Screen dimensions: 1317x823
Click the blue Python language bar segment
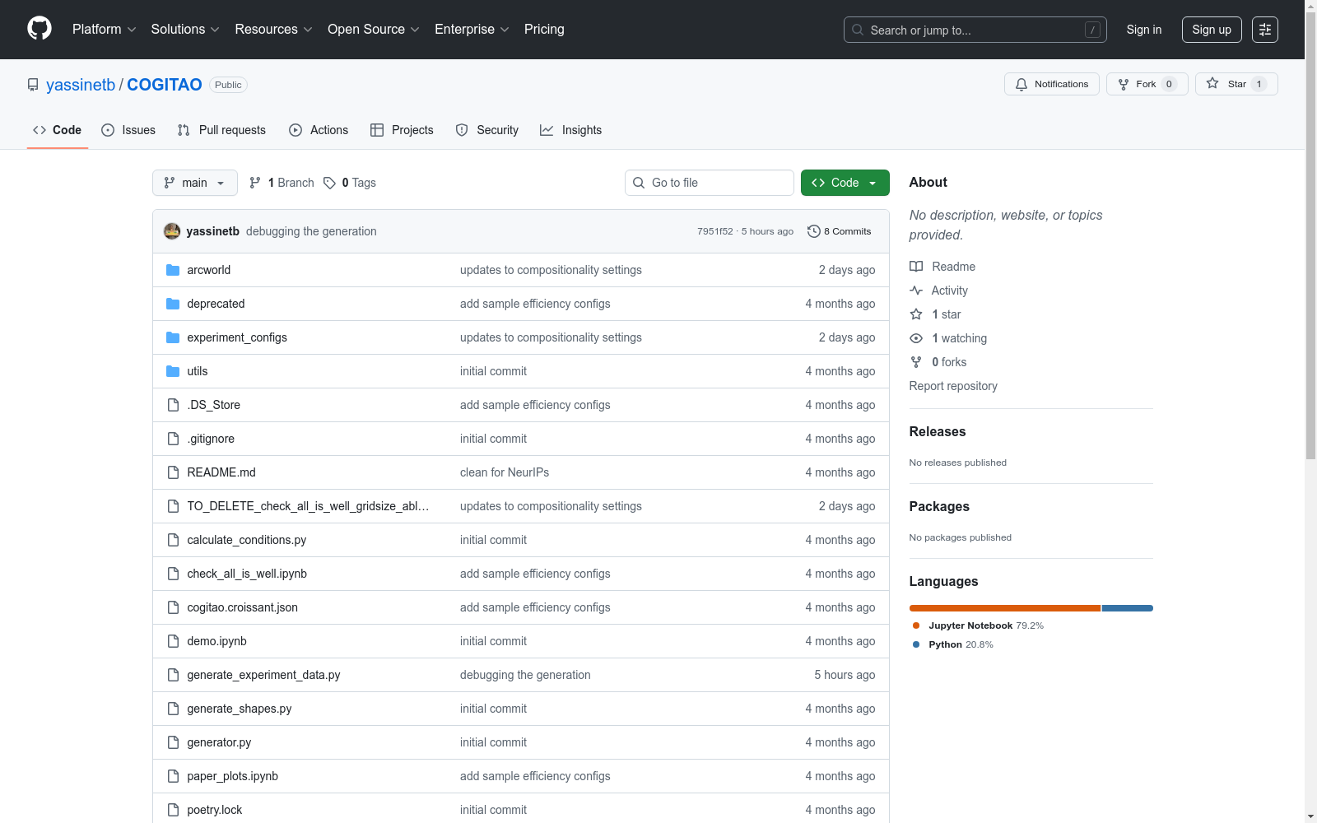(1128, 608)
